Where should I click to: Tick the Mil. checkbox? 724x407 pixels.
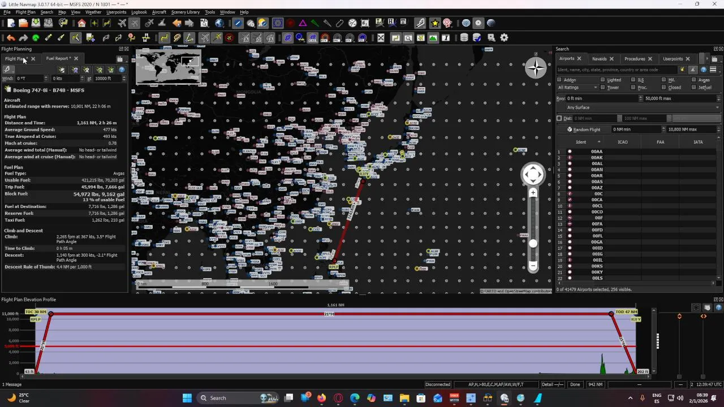point(663,80)
